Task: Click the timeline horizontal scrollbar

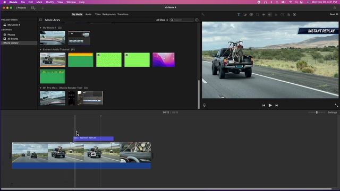Action: coord(166,189)
